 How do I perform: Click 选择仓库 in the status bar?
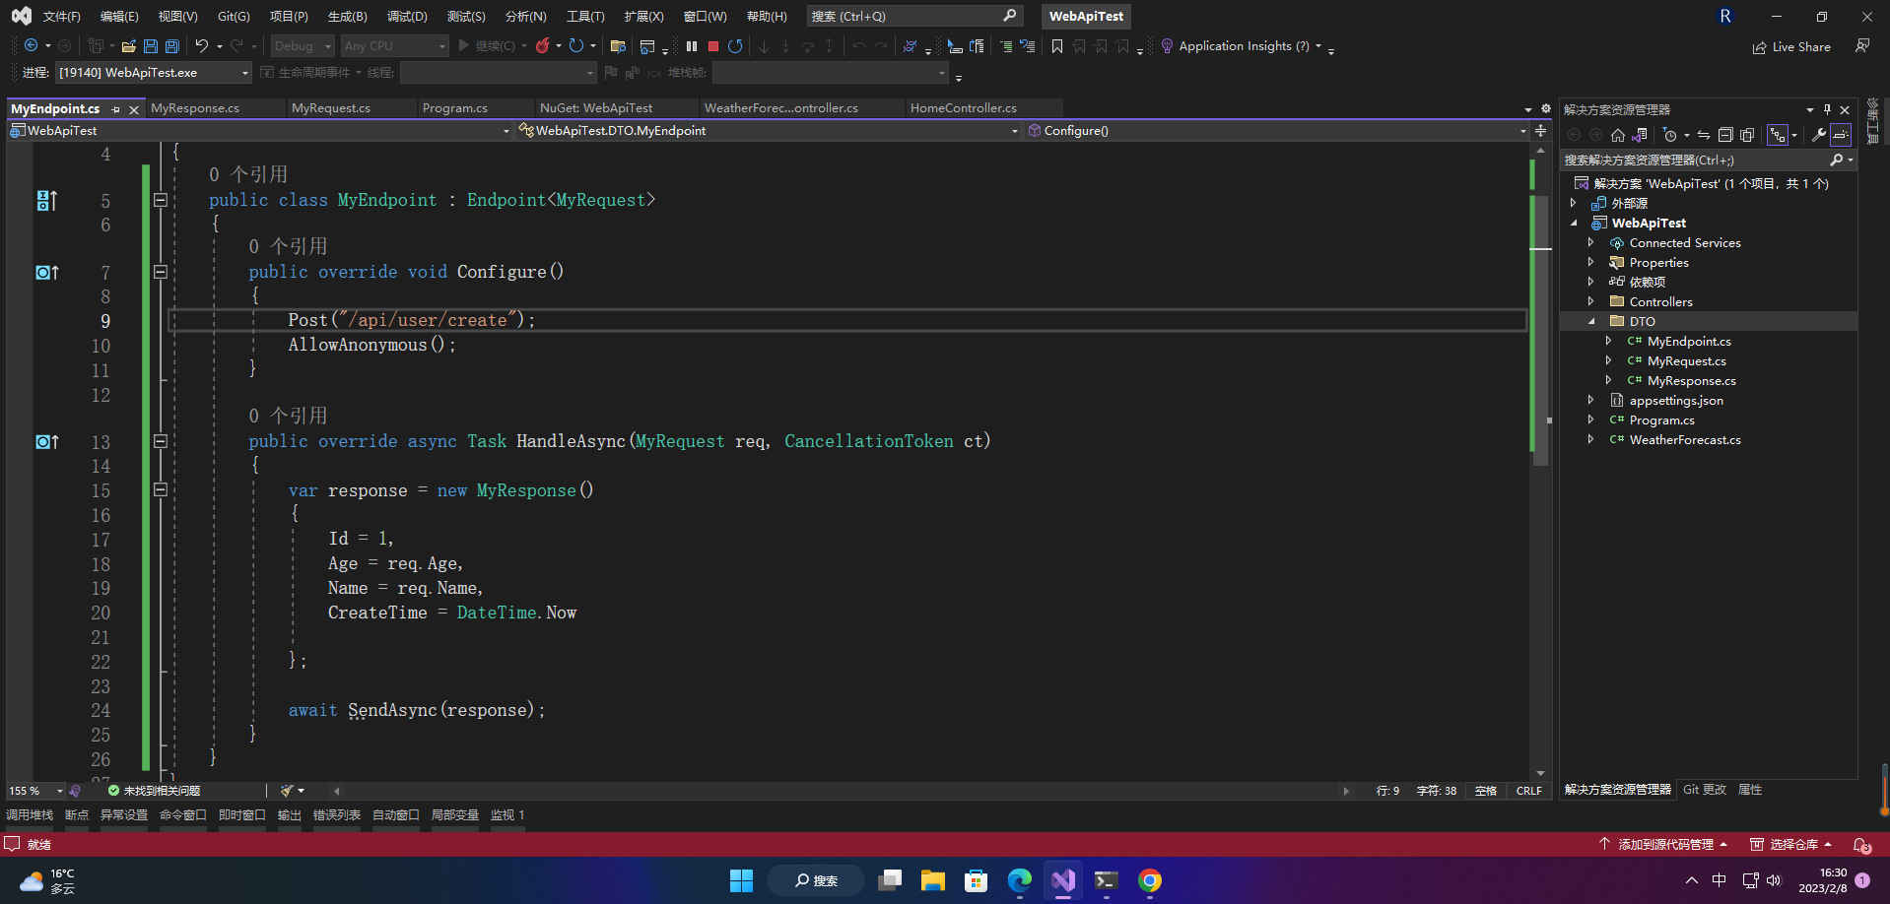1791,844
